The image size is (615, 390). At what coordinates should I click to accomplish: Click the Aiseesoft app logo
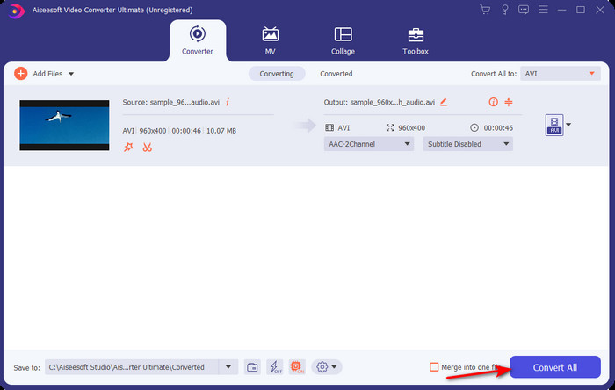[x=16, y=11]
